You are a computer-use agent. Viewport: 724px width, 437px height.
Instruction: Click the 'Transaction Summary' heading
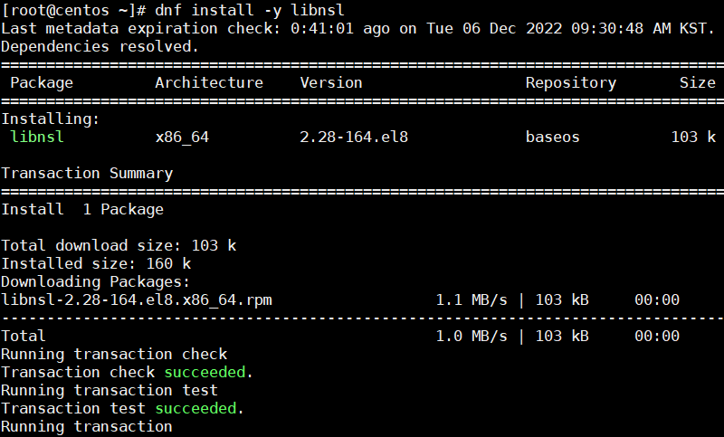coord(87,174)
